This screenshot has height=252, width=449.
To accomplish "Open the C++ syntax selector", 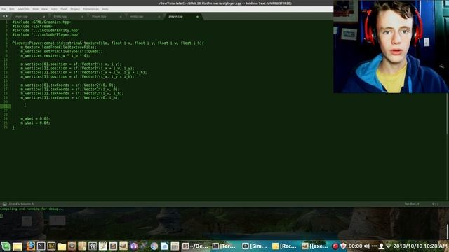I will 435,204.
